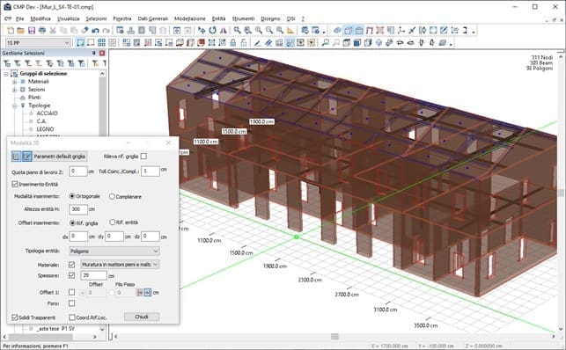
Task: Click the New file icon in toolbar
Action: (x=11, y=30)
